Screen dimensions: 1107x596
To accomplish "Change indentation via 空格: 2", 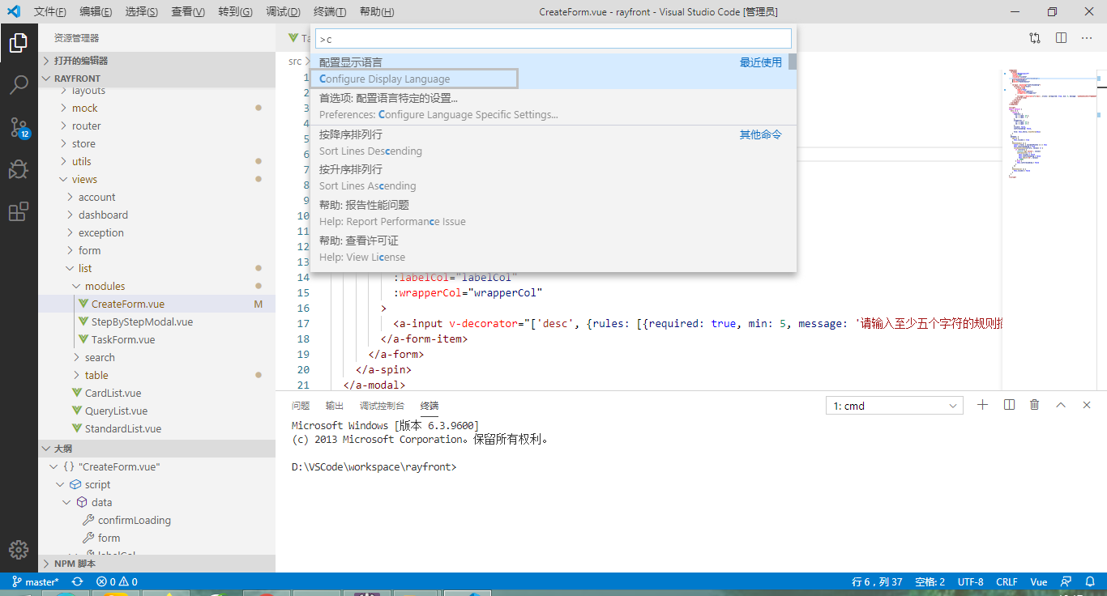I will (x=930, y=581).
